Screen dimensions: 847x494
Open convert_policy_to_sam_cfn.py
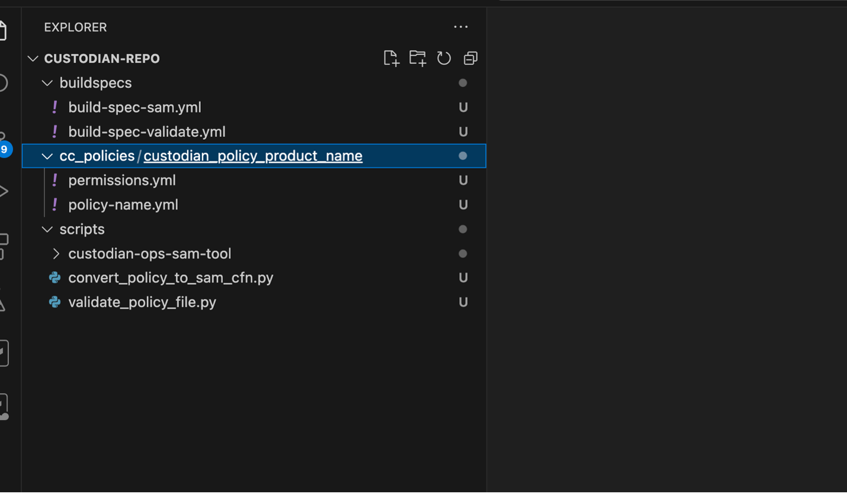click(x=171, y=277)
